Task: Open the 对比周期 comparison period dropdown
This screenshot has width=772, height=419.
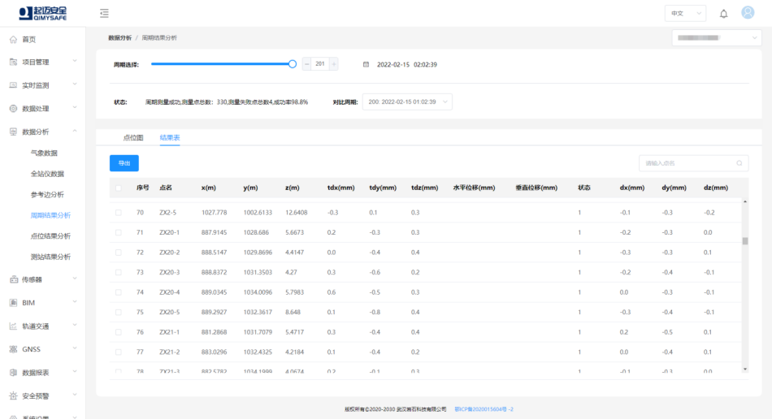Action: coord(407,102)
